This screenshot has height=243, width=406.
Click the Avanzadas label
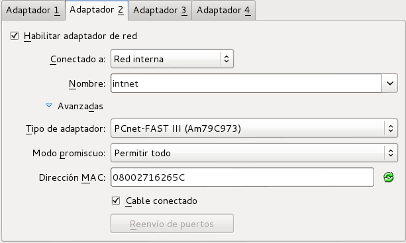(80, 106)
